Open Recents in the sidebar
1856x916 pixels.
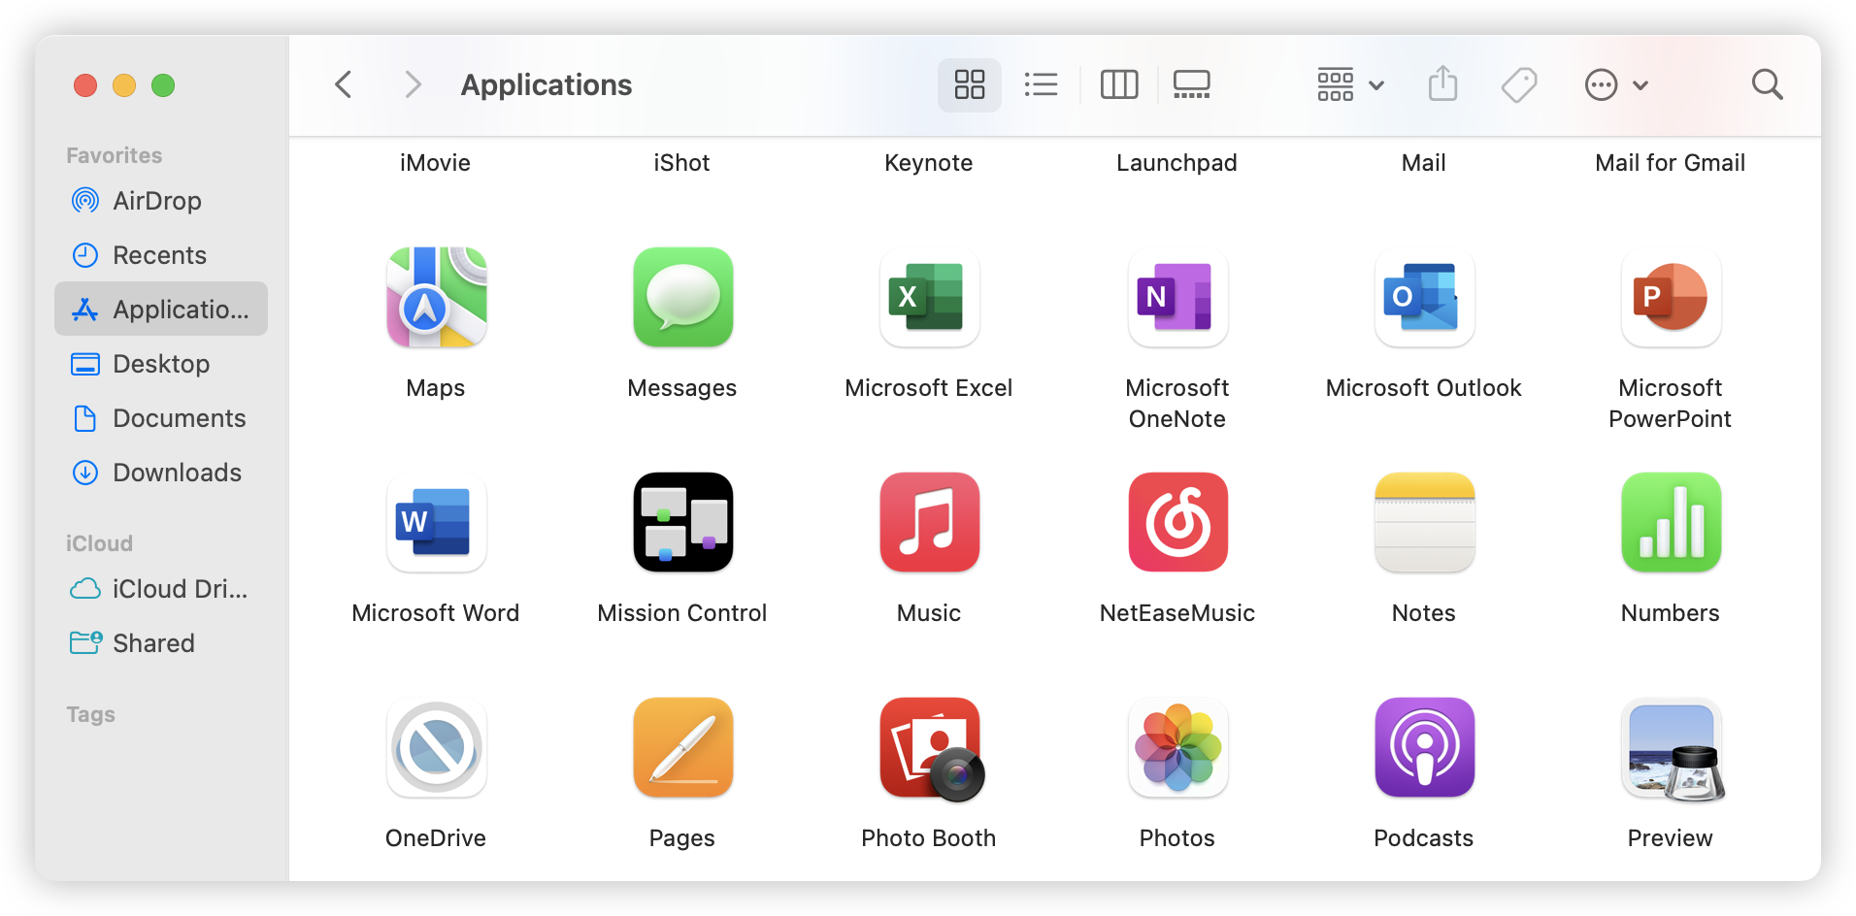point(161,255)
